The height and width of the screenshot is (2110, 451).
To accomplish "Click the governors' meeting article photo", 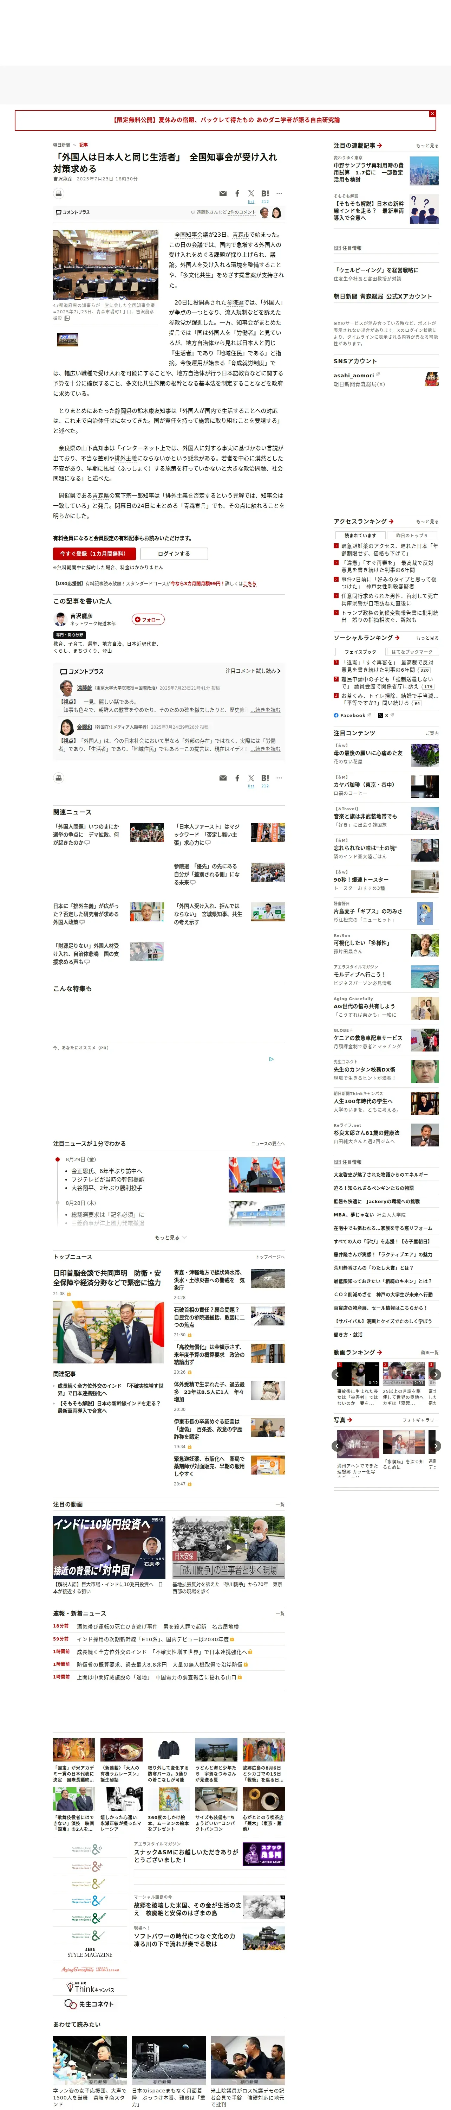I will click(106, 266).
